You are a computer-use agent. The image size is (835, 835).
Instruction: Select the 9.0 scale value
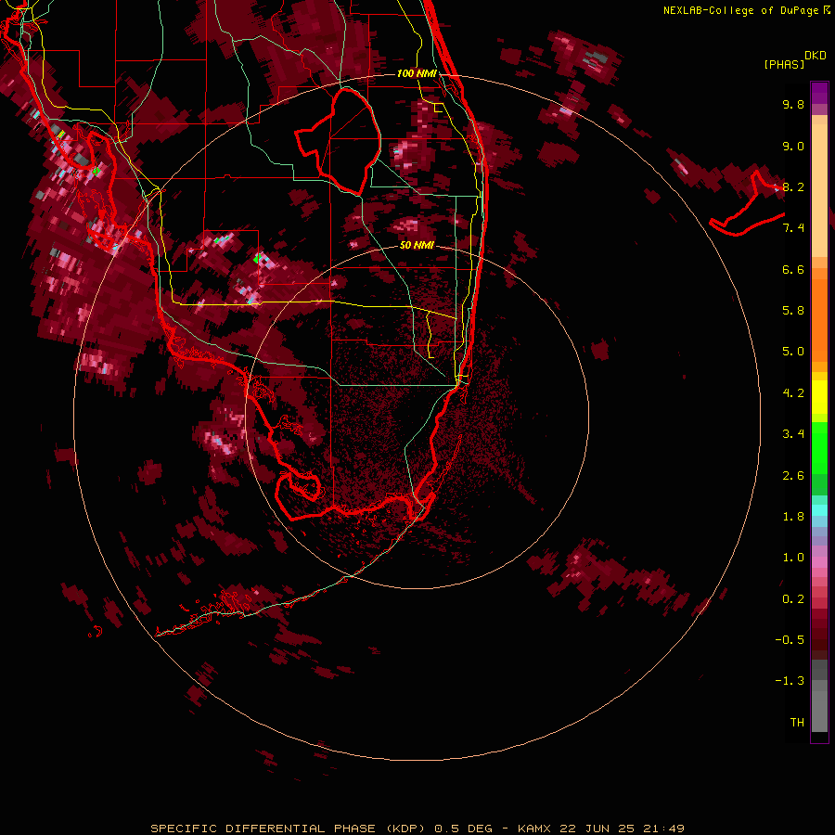(x=793, y=146)
